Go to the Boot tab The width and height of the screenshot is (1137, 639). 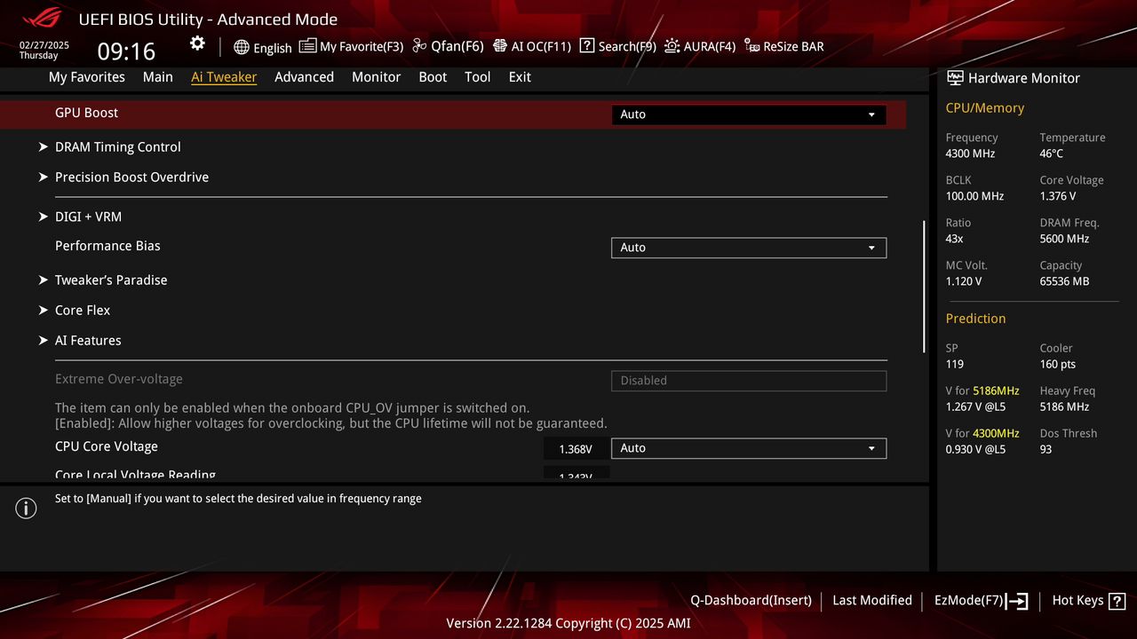tap(433, 77)
